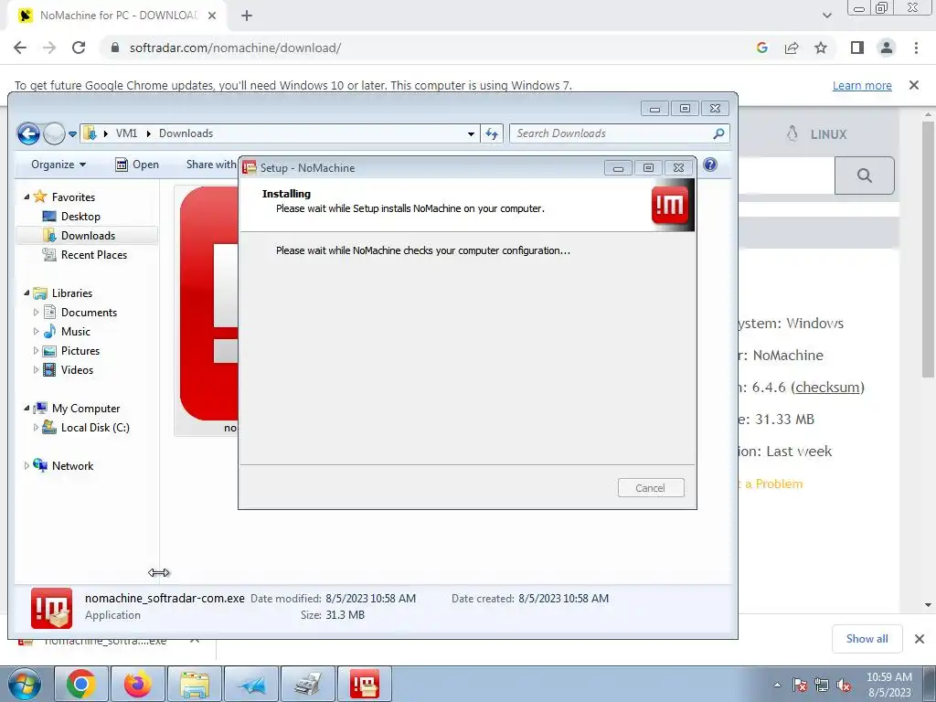Select Local Disk (C:)
The image size is (936, 702).
point(86,428)
